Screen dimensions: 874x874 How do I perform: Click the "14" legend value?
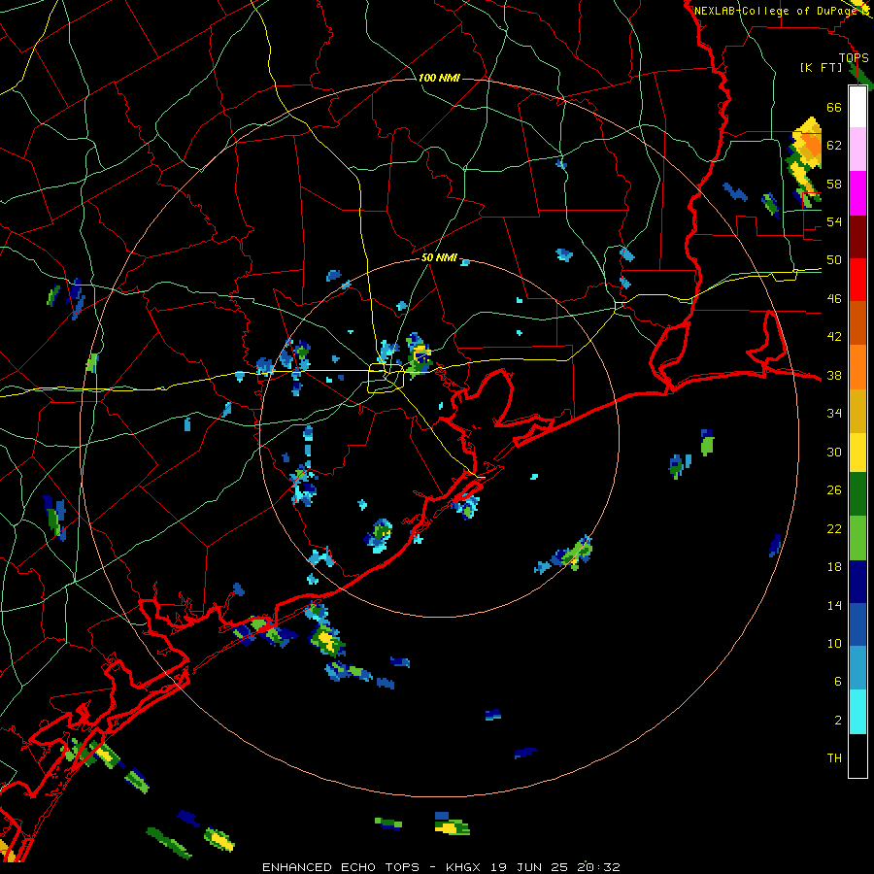834,605
